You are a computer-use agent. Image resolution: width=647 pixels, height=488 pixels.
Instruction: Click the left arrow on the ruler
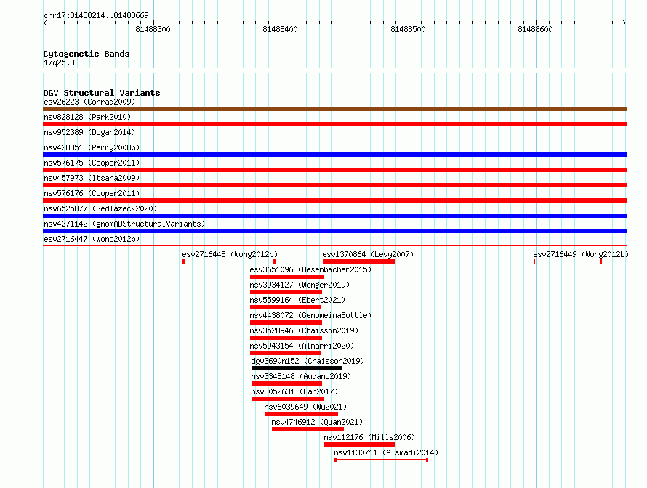point(46,23)
